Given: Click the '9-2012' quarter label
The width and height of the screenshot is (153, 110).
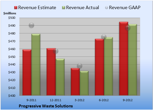Looking at the screenshot, I should coord(128,100).
